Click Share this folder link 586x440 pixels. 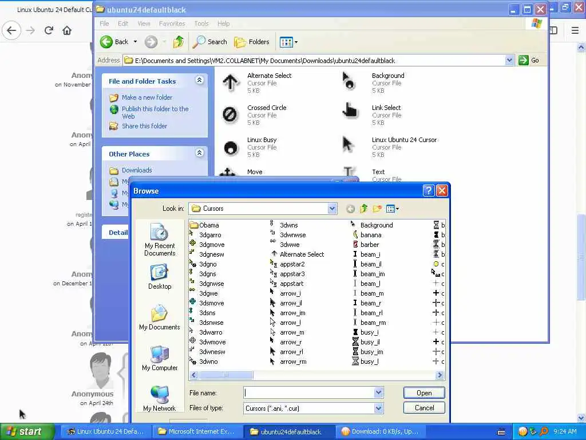[144, 126]
